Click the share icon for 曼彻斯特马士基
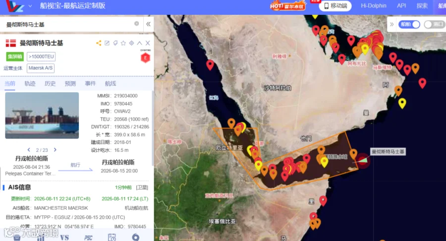 99,43
